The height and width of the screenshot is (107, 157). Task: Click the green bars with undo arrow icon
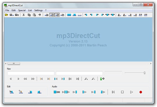tap(102, 79)
